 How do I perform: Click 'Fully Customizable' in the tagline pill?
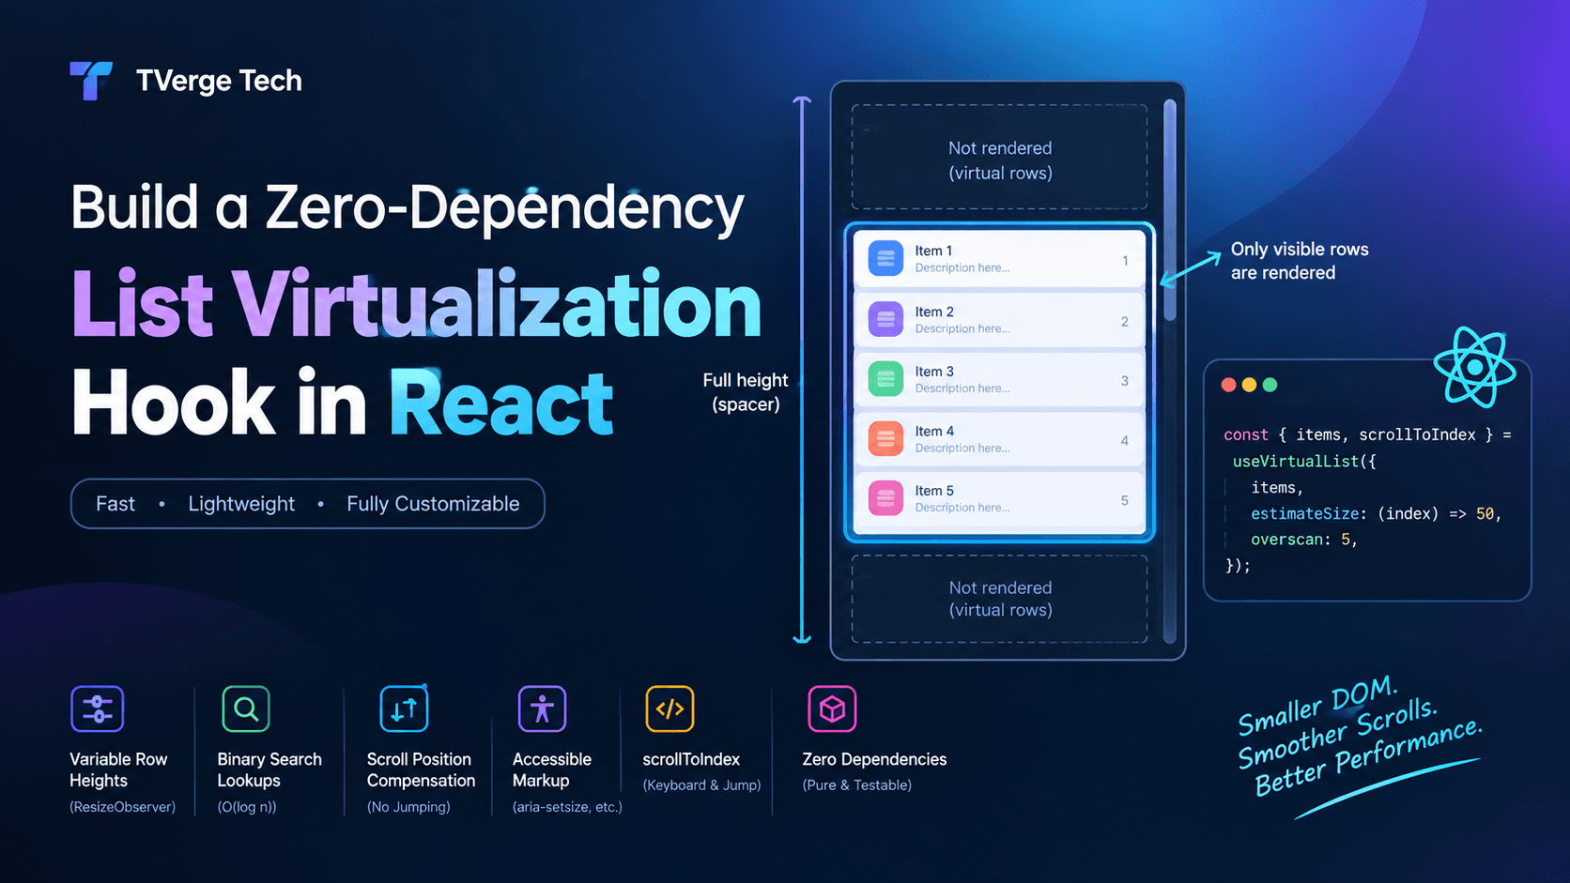(433, 504)
